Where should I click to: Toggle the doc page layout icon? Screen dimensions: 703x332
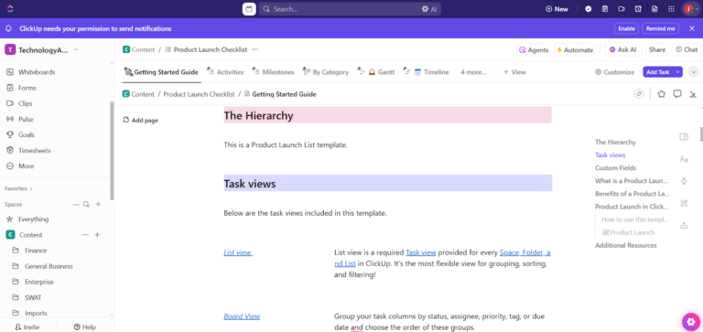(684, 137)
